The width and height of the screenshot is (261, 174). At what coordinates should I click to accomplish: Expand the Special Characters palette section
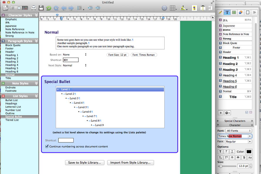click(x=218, y=121)
